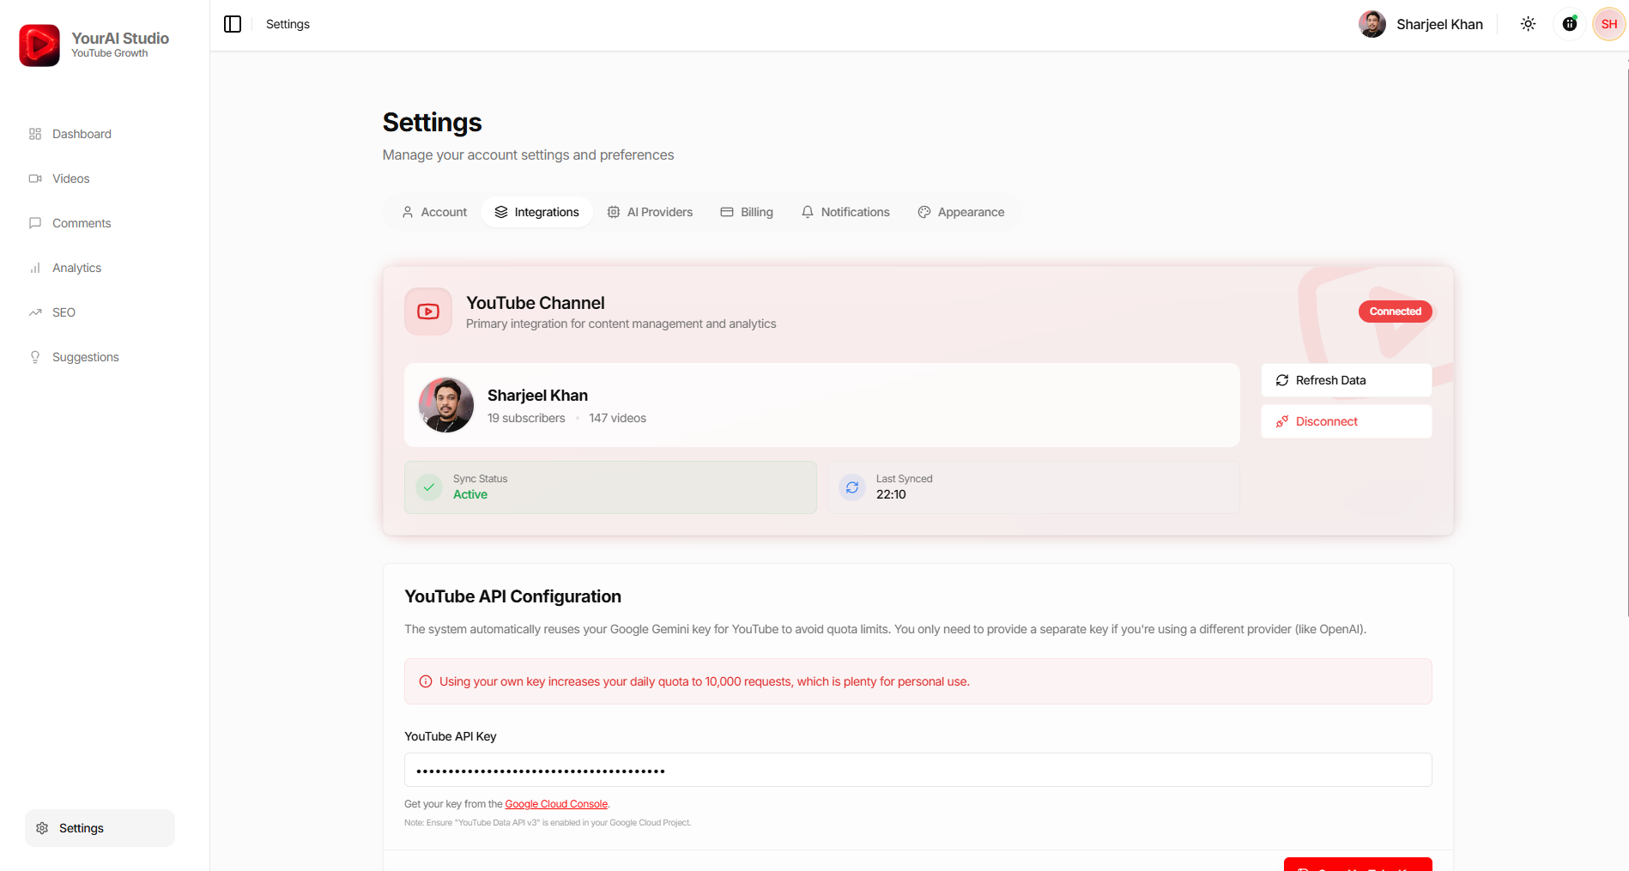1629x871 pixels.
Task: Switch to the Billing tab
Action: 746,212
